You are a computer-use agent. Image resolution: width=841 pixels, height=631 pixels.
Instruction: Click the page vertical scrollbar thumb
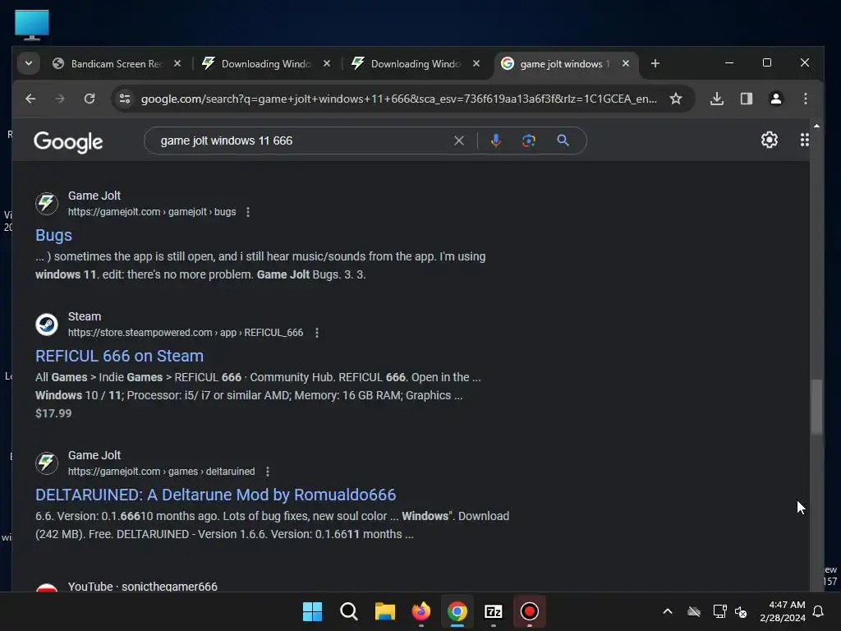click(x=816, y=407)
